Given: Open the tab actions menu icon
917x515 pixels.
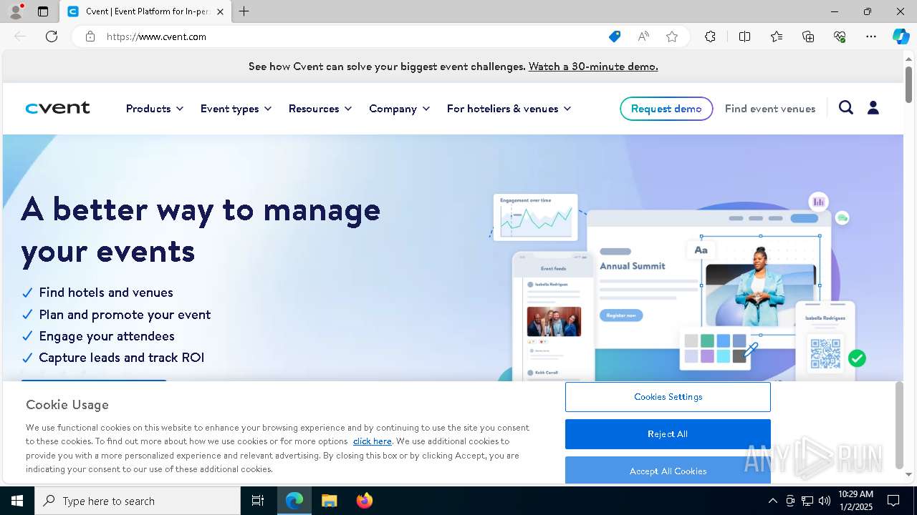Looking at the screenshot, I should point(43,11).
